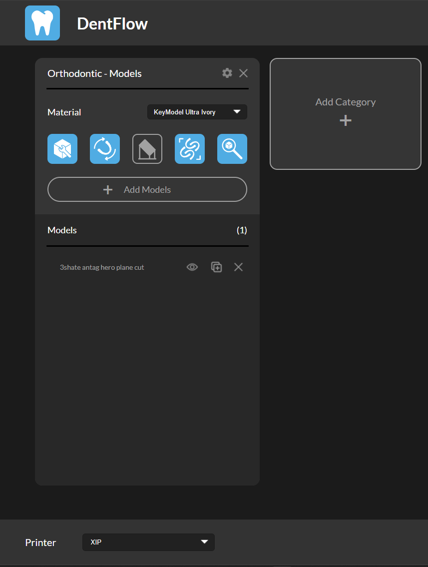Open the XIP printer dropdown
The image size is (428, 567).
(x=148, y=542)
